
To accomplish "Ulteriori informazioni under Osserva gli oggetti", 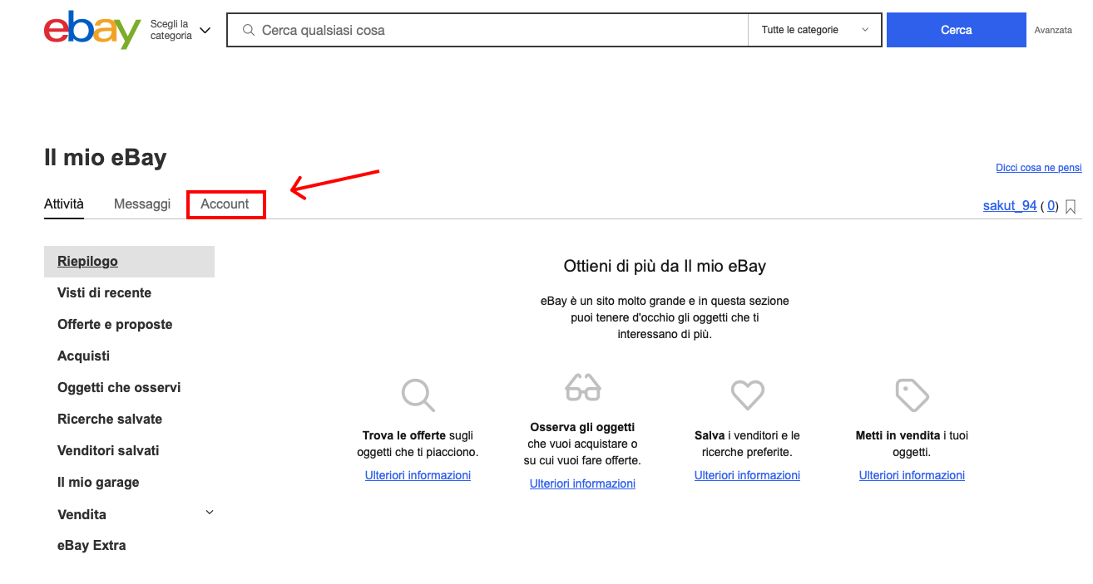I will tap(582, 483).
